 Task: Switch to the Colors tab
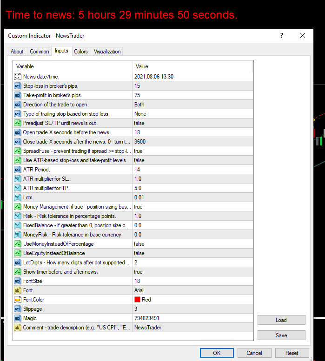click(81, 52)
